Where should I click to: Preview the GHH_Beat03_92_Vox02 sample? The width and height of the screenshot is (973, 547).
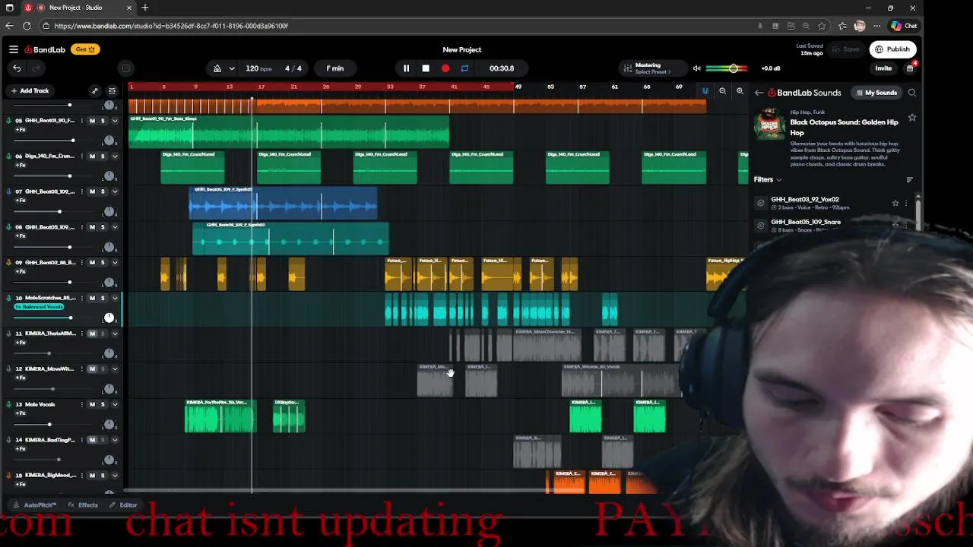pyautogui.click(x=760, y=203)
